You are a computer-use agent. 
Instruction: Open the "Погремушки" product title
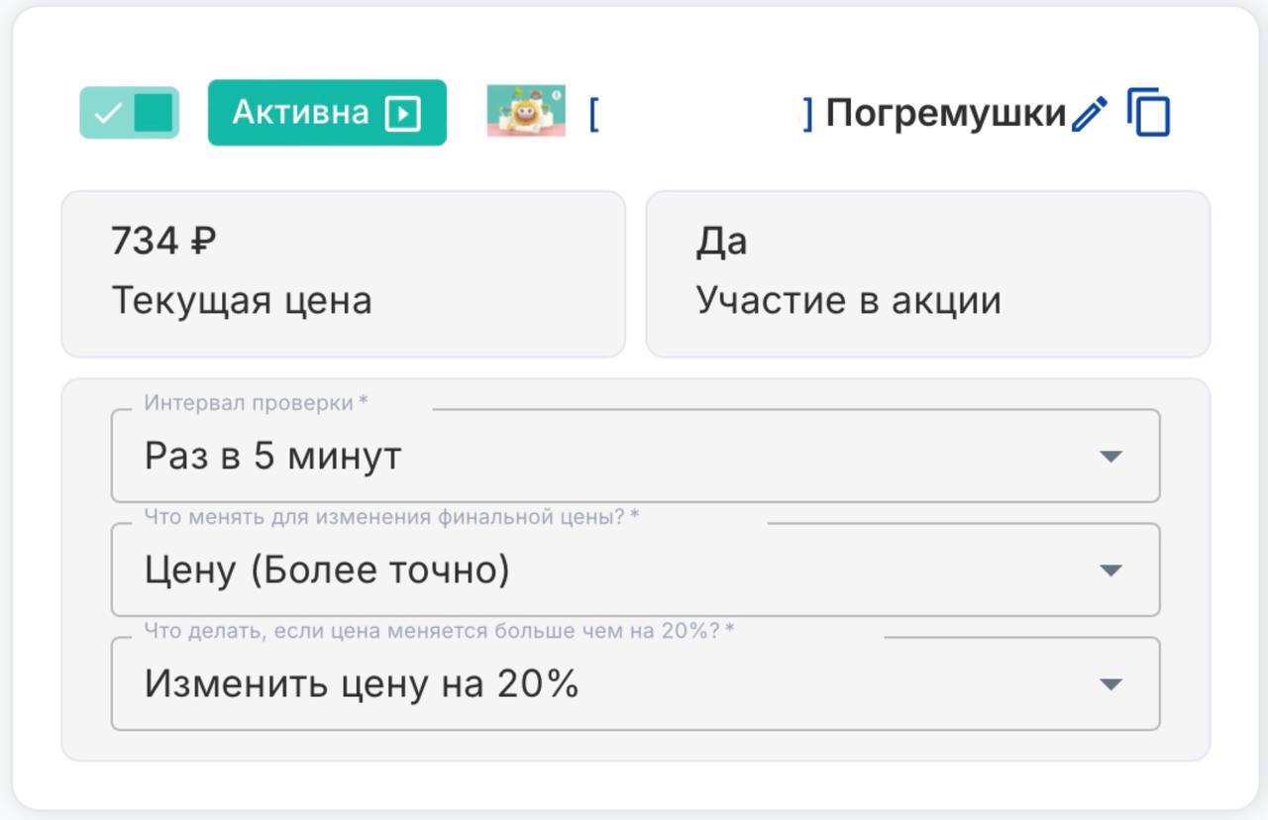click(x=945, y=114)
